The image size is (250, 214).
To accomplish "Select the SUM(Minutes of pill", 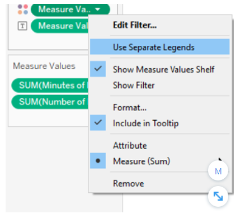I will point(50,85).
